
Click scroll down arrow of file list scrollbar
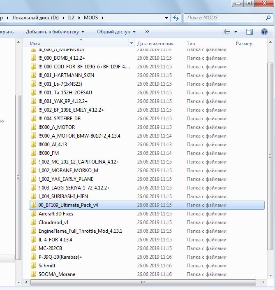[x=270, y=276]
